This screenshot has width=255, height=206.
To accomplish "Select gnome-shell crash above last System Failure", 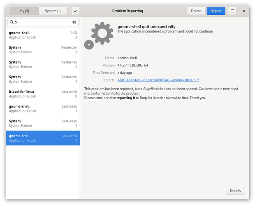I will (x=43, y=109).
